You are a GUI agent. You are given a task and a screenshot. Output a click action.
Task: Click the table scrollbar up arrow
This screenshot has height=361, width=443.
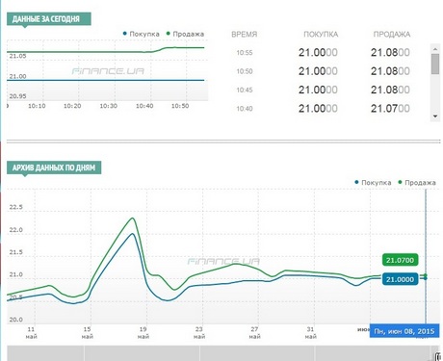435,49
